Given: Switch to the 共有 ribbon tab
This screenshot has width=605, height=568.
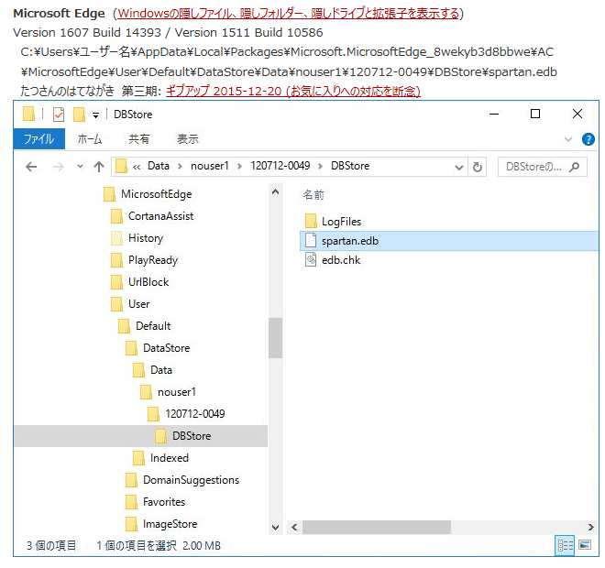Looking at the screenshot, I should [139, 139].
